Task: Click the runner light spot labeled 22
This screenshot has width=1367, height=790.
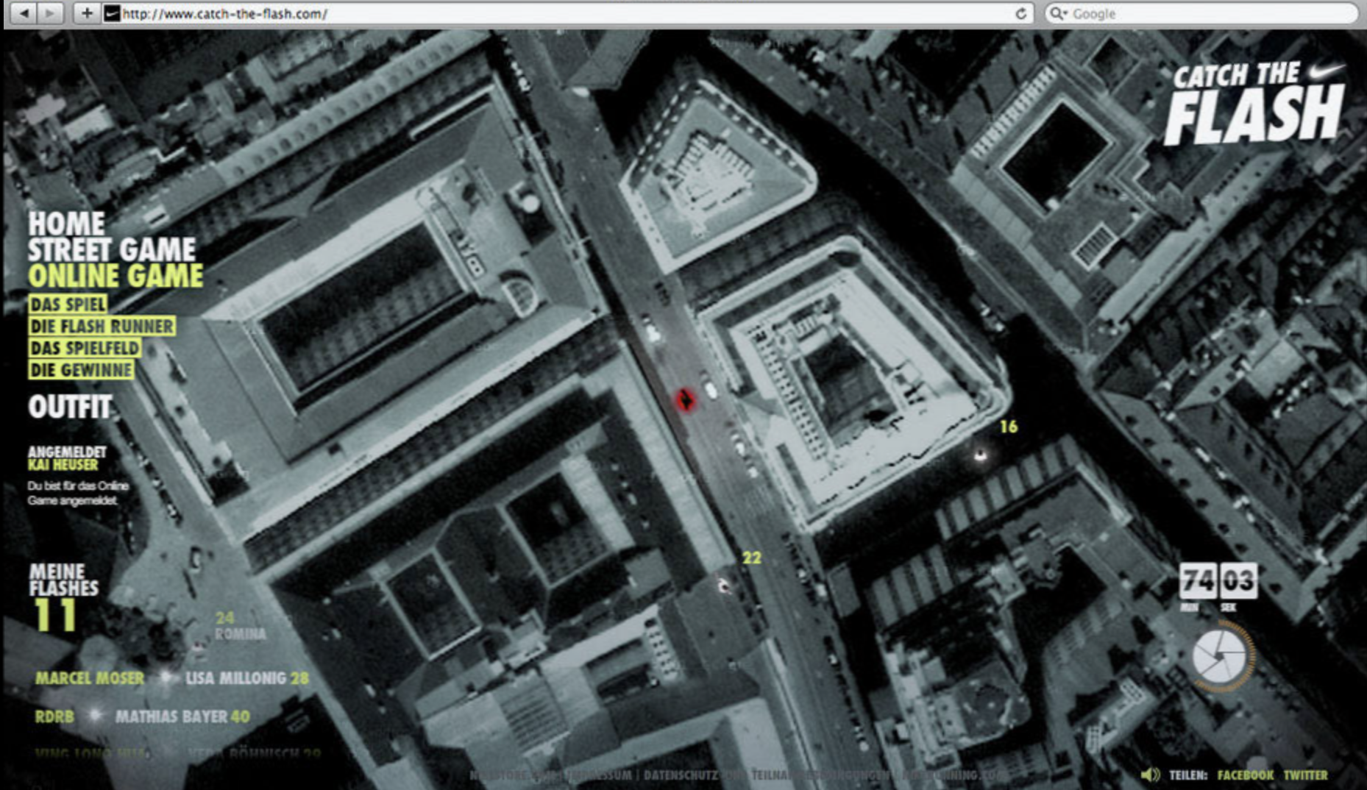Action: coord(724,586)
